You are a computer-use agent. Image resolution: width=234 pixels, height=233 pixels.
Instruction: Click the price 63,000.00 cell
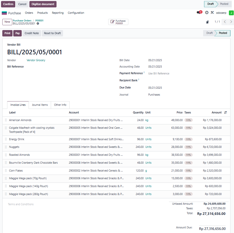point(177,128)
